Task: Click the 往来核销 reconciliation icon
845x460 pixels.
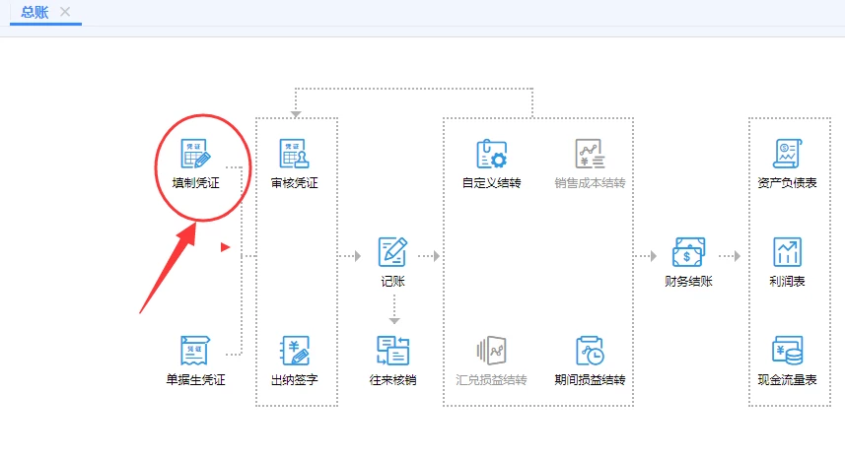Action: (x=392, y=351)
